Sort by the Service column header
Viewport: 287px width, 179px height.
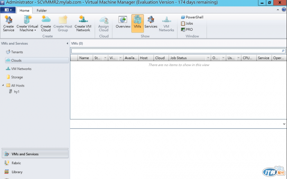coord(264,58)
